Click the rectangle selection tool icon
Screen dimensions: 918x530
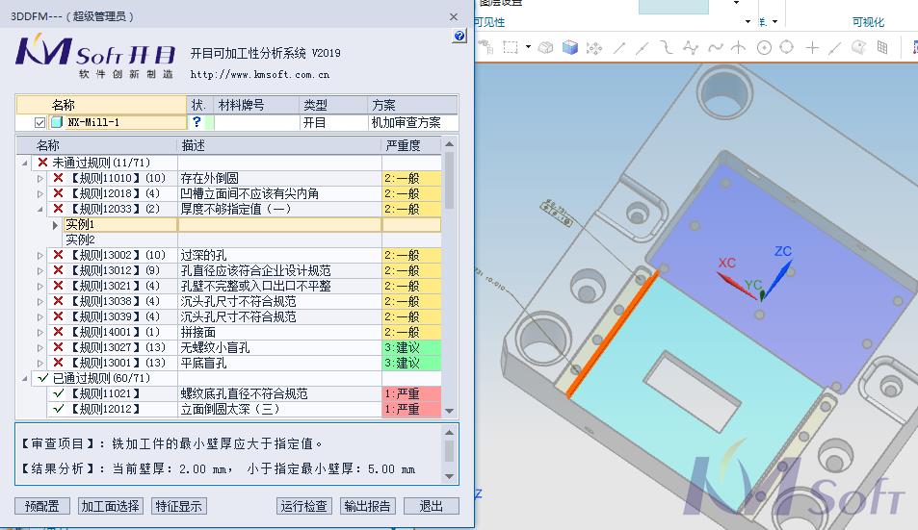coord(510,47)
